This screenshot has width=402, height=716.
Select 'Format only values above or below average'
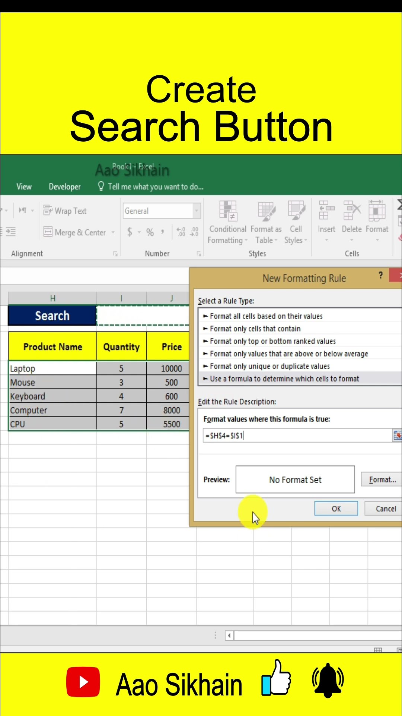(x=300, y=354)
